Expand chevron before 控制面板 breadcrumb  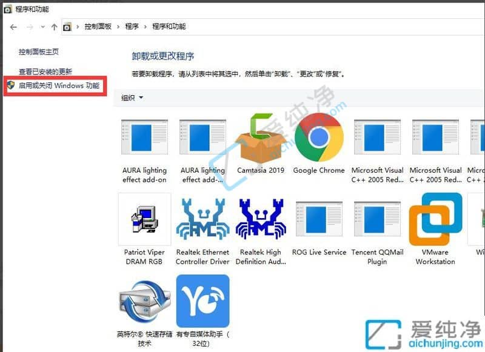(78, 27)
